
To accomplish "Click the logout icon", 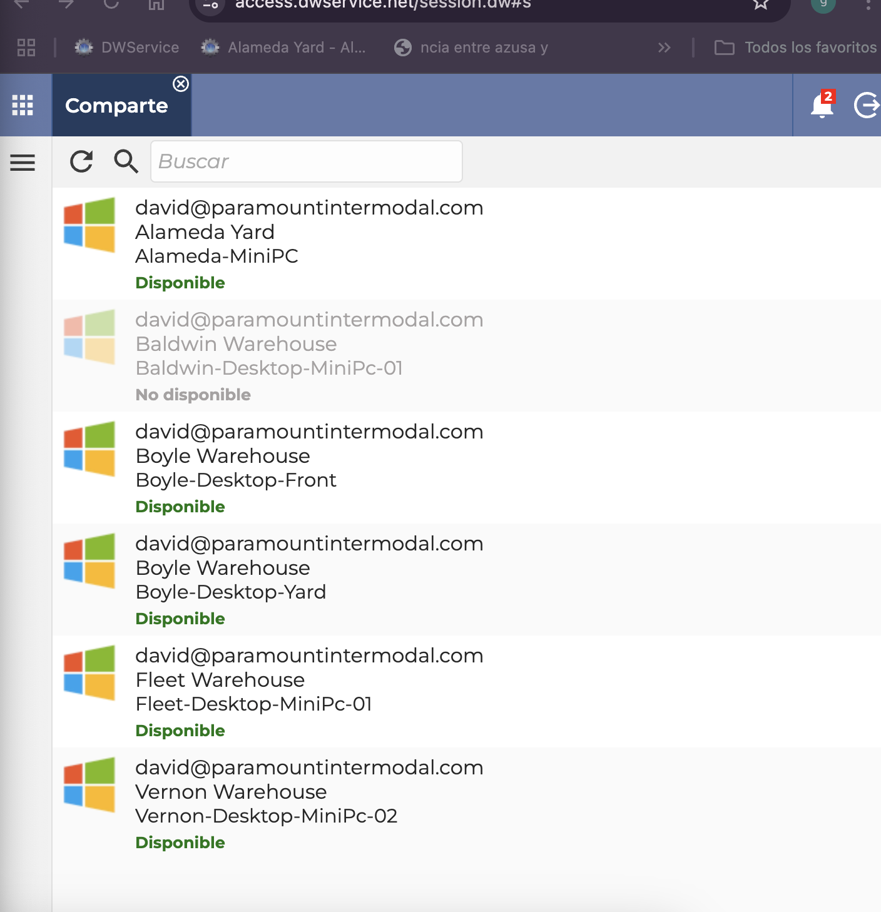I will [x=867, y=104].
